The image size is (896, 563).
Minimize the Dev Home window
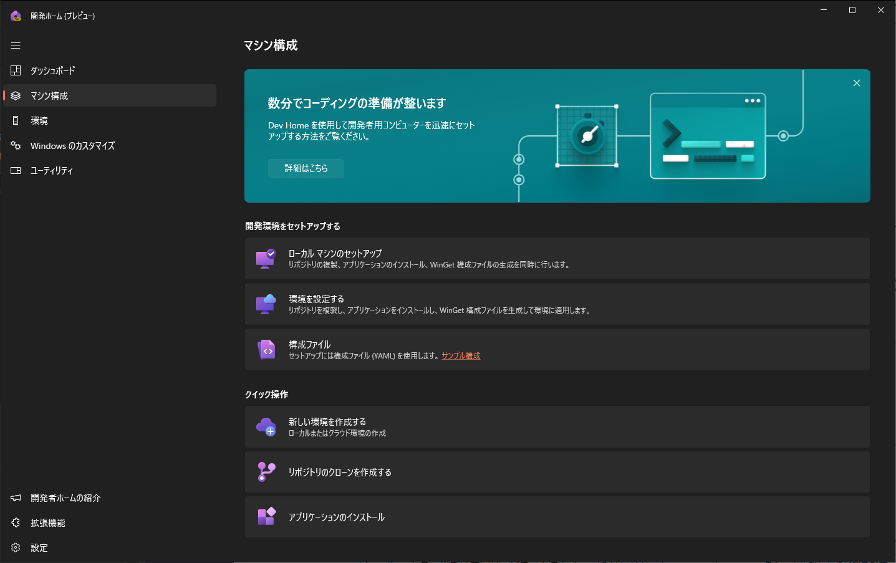click(824, 10)
